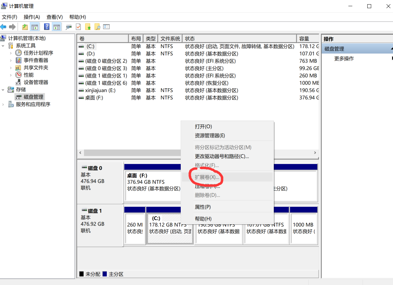Click the black 未分配 legend swatch
The image size is (393, 285).
(x=81, y=274)
